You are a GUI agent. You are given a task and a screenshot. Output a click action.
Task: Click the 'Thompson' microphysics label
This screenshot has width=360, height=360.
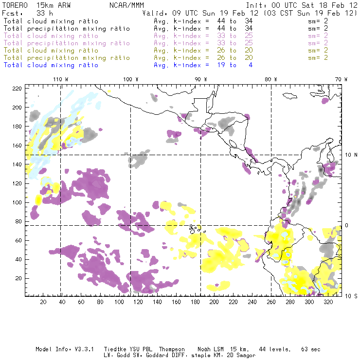pos(172,349)
